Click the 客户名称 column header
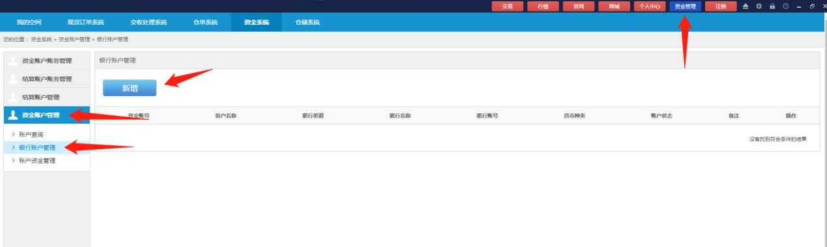Viewport: 827px width, 247px height. coord(225,116)
